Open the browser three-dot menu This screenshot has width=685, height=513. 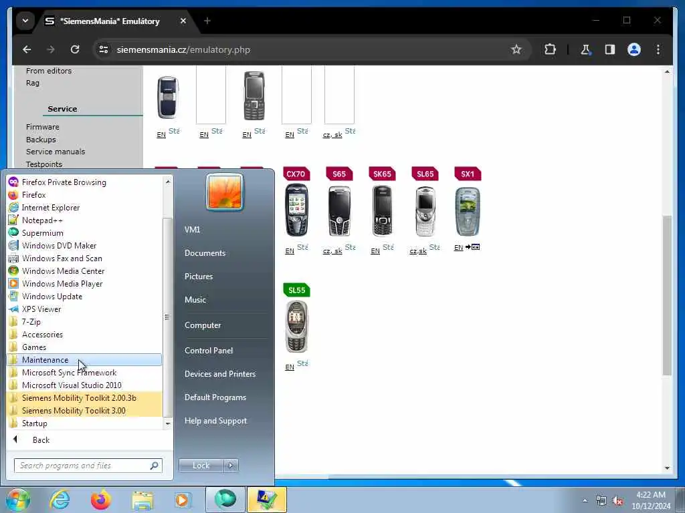point(658,49)
